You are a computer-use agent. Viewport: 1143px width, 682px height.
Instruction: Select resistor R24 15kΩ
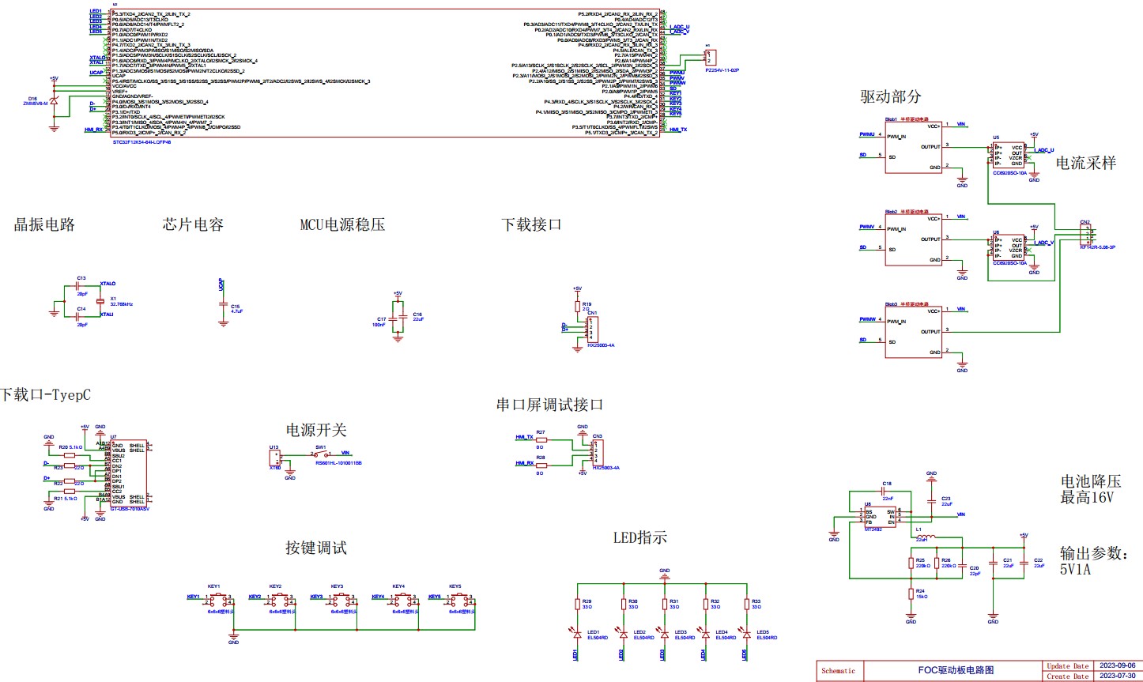[x=911, y=593]
